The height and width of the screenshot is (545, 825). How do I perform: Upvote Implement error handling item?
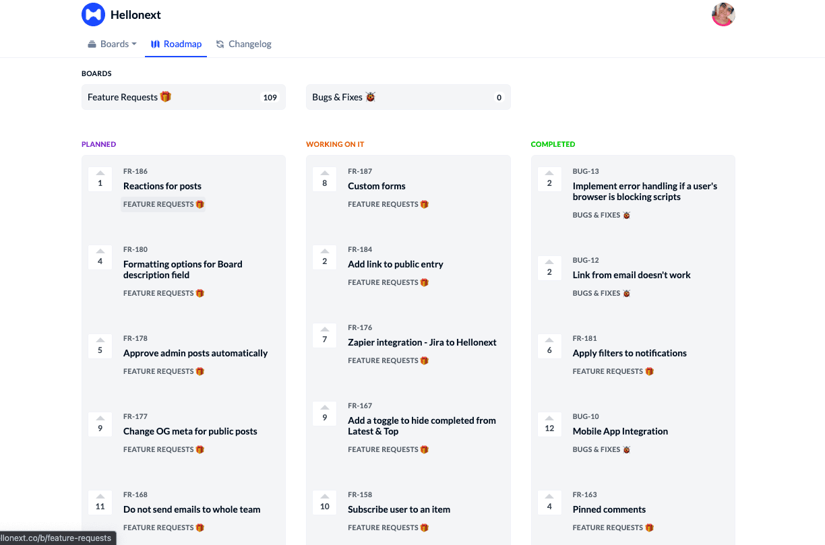click(x=549, y=179)
